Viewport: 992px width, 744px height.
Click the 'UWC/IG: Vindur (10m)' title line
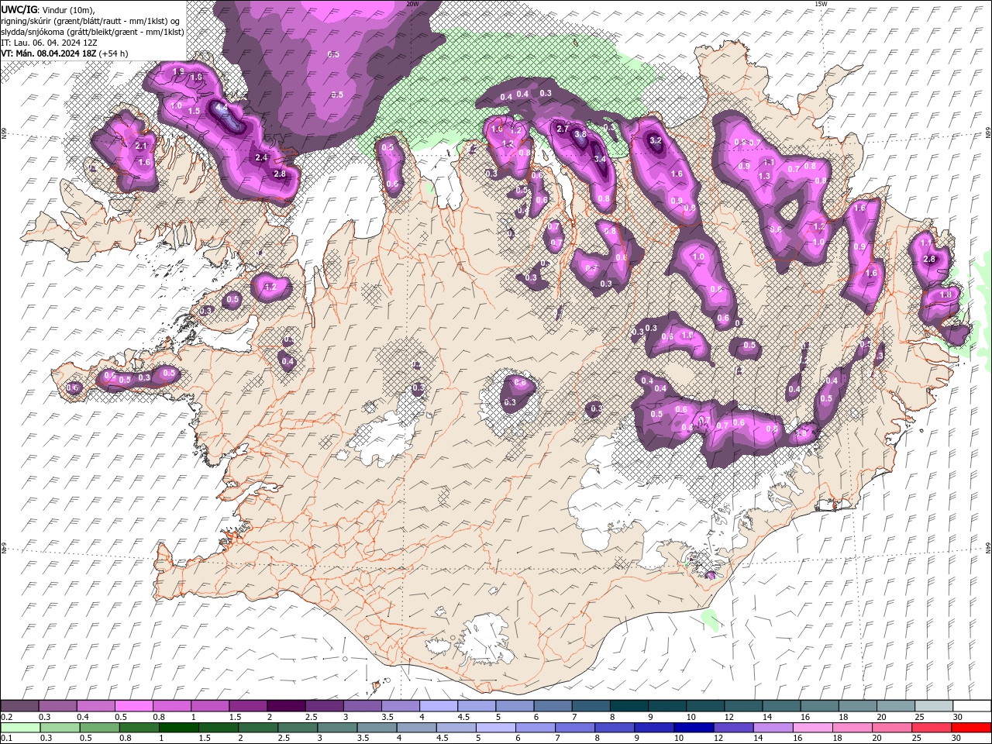click(46, 9)
